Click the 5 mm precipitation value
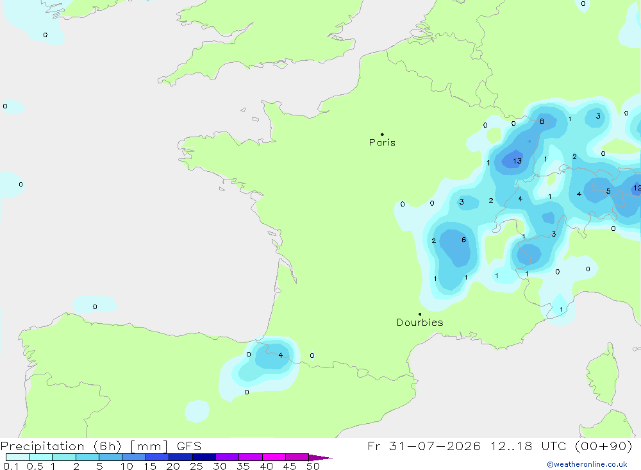Viewport: 641px width, 470px height. click(608, 192)
